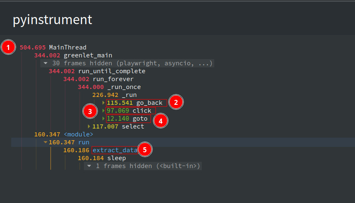This screenshot has height=203, width=355.
Task: Click the 504.695 time value
Action: point(33,47)
